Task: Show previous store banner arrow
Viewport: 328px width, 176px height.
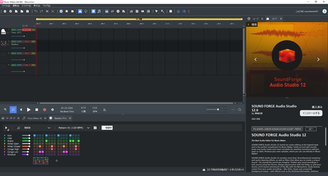Action: coord(255,59)
